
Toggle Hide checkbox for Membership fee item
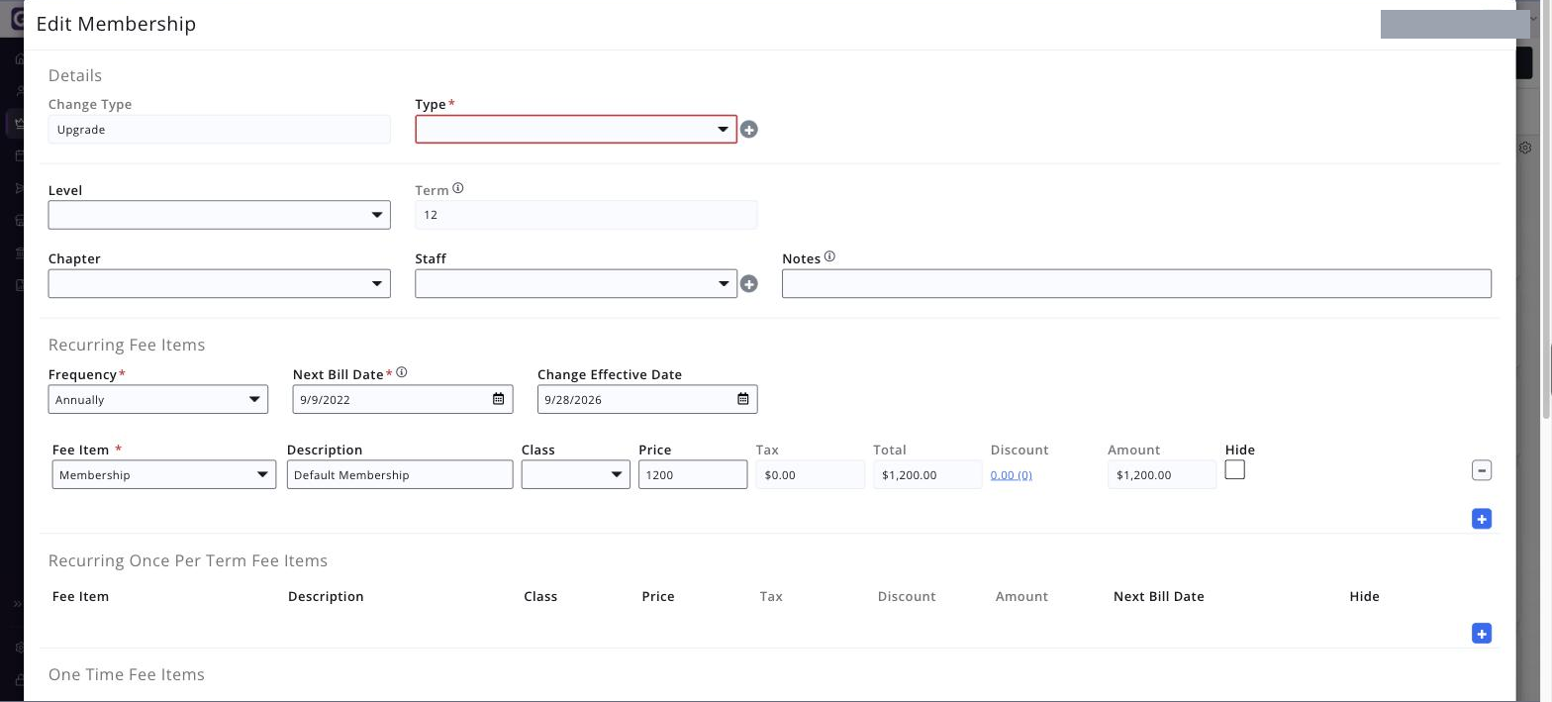[x=1234, y=470]
